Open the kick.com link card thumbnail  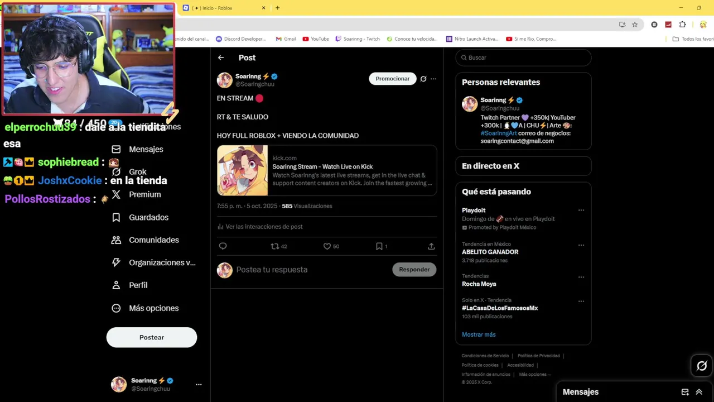click(242, 170)
